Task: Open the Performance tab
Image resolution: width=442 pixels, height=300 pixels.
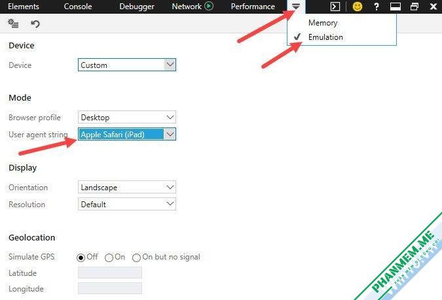Action: (253, 7)
